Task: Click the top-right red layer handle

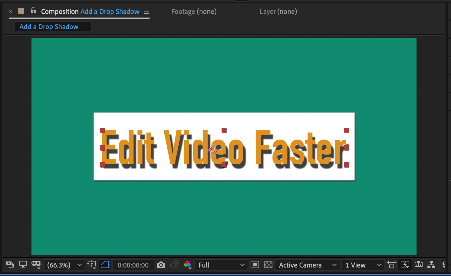Action: pyautogui.click(x=346, y=130)
